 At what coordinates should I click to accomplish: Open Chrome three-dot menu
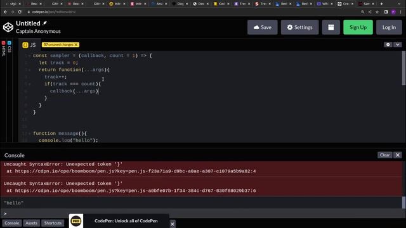click(400, 12)
